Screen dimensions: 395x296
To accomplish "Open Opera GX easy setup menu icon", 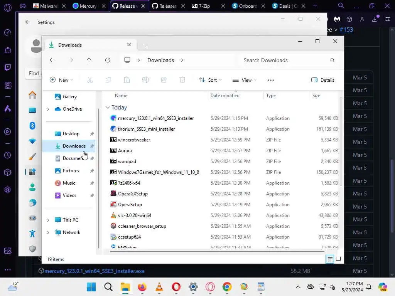I will click(x=388, y=19).
